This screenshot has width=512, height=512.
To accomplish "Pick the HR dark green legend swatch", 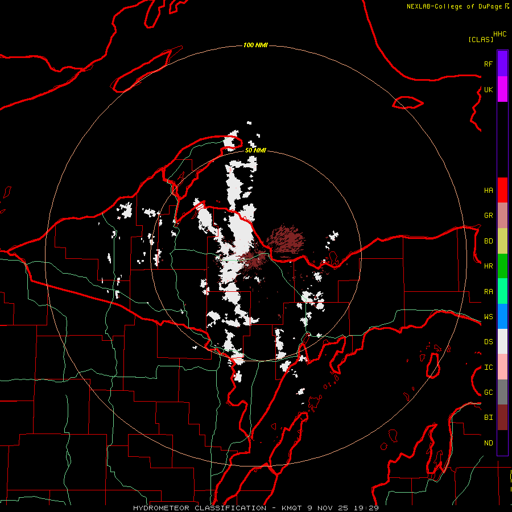I will [x=502, y=266].
